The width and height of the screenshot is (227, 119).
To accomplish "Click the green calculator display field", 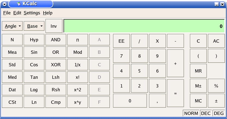I will [x=144, y=26].
